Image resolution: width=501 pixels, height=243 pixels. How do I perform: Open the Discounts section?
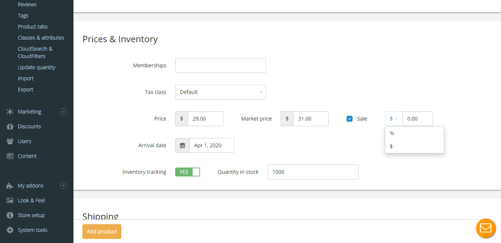[29, 126]
